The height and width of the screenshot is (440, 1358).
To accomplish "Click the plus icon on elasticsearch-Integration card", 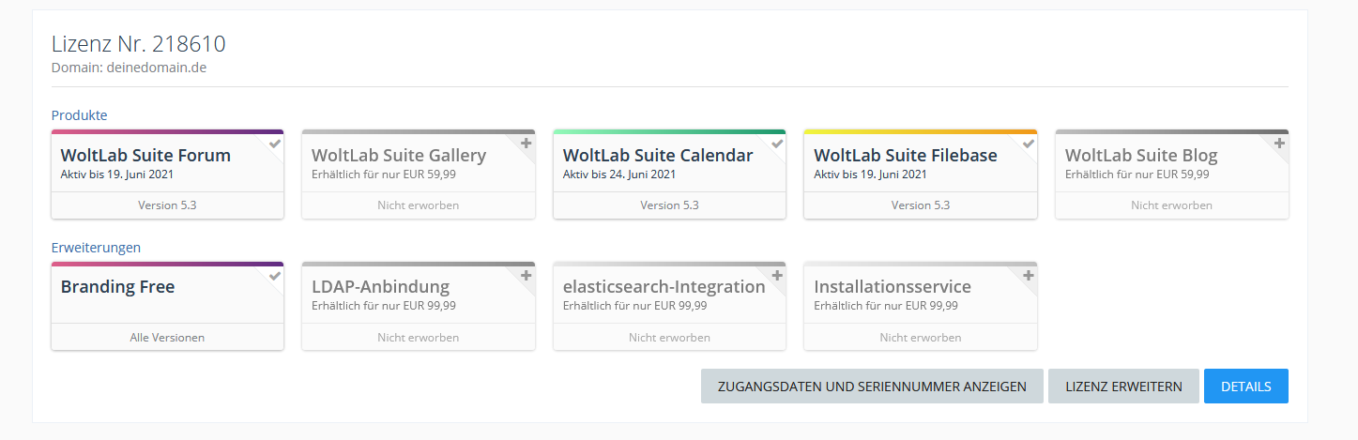I will (777, 276).
